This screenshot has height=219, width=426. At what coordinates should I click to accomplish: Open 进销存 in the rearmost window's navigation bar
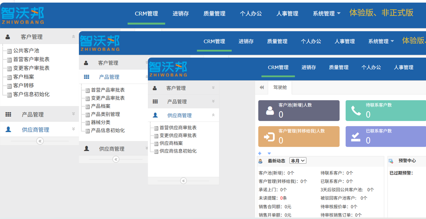pyautogui.click(x=181, y=14)
